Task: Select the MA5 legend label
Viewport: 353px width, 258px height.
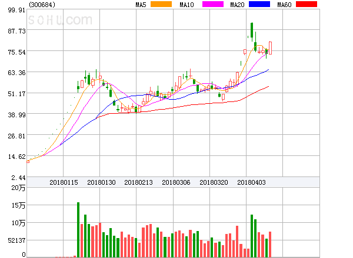Action: [x=141, y=5]
